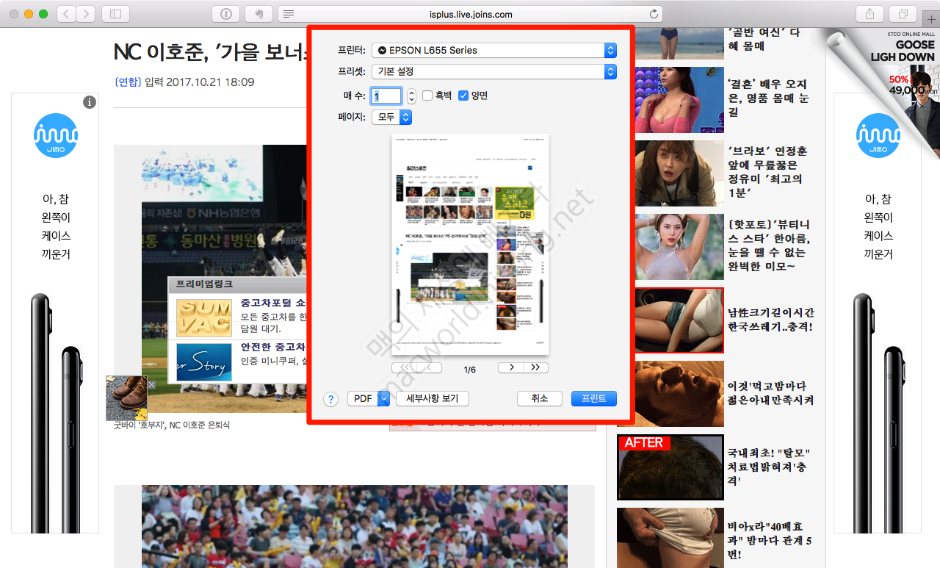
Task: Open tab overview icon at top right
Action: coord(903,13)
